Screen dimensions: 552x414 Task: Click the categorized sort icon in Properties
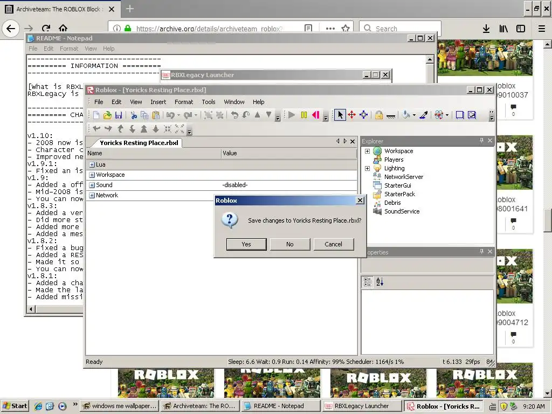pos(368,281)
